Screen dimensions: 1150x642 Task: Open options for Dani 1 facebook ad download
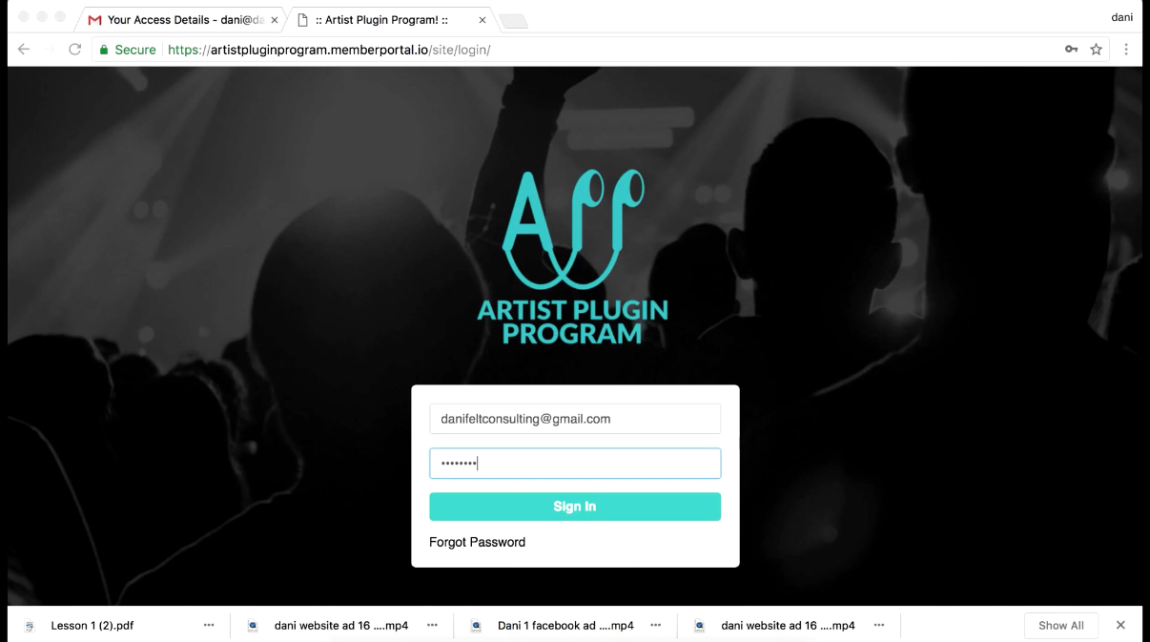[x=656, y=625]
